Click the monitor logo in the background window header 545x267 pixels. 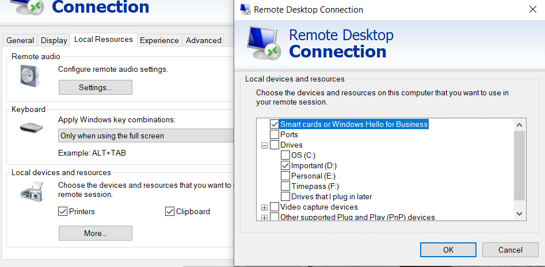[x=28, y=7]
